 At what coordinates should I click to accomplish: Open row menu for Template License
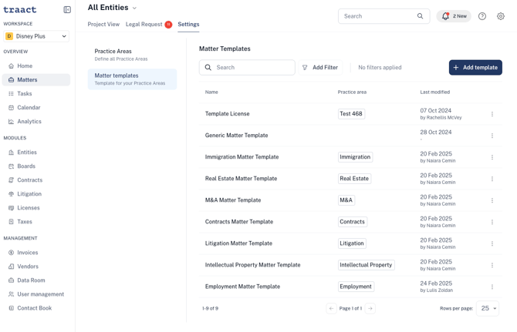492,114
